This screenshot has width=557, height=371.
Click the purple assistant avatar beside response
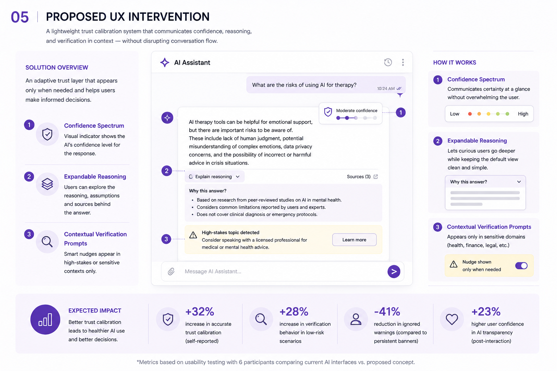coord(167,118)
